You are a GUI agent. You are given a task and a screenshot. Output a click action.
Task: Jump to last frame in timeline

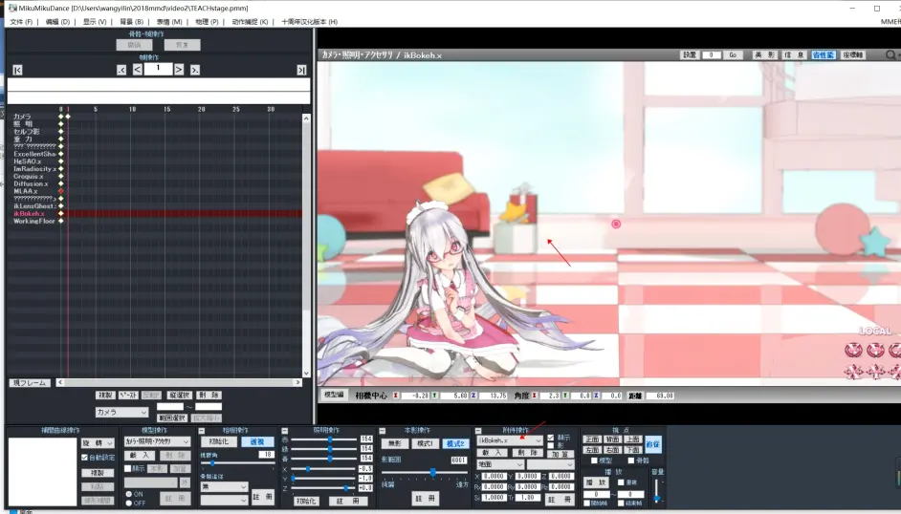pyautogui.click(x=301, y=70)
